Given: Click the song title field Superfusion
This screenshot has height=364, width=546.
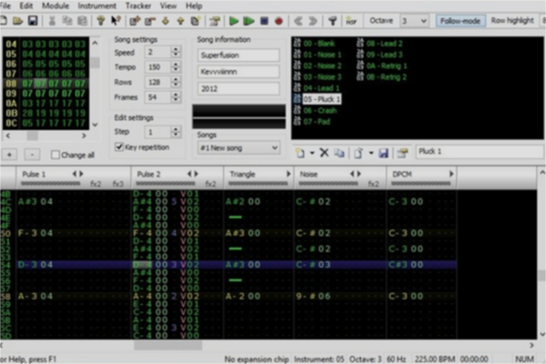Looking at the screenshot, I should [238, 55].
